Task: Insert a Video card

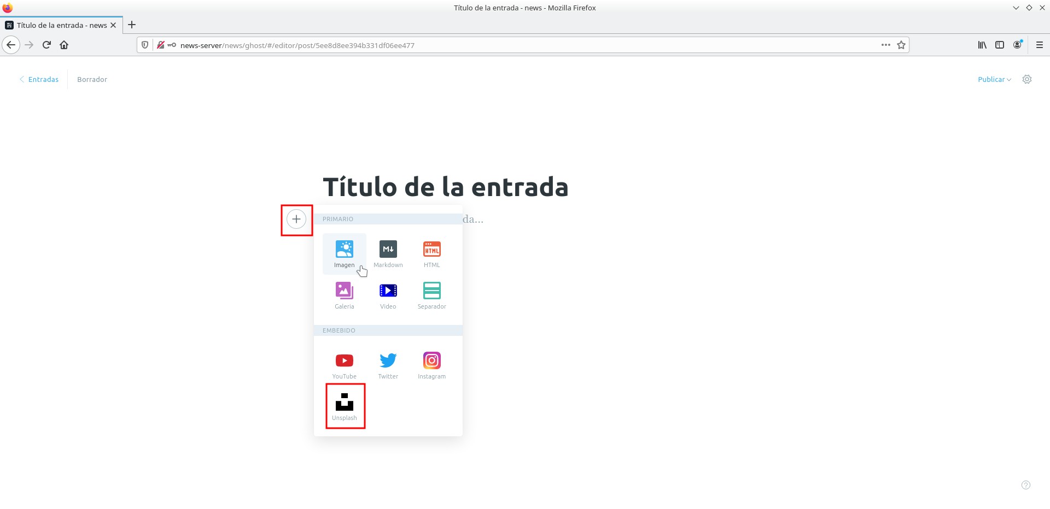Action: pyautogui.click(x=388, y=295)
